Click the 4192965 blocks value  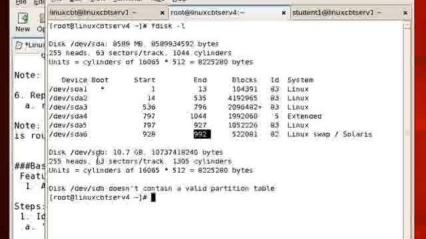[242, 98]
